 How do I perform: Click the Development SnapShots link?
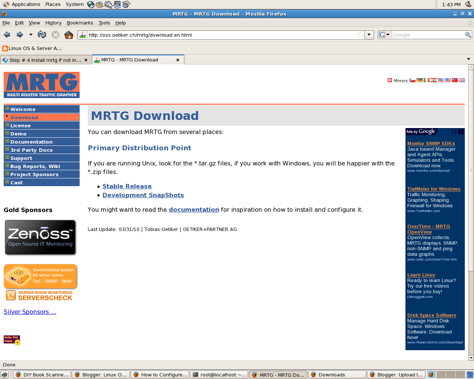coord(143,195)
